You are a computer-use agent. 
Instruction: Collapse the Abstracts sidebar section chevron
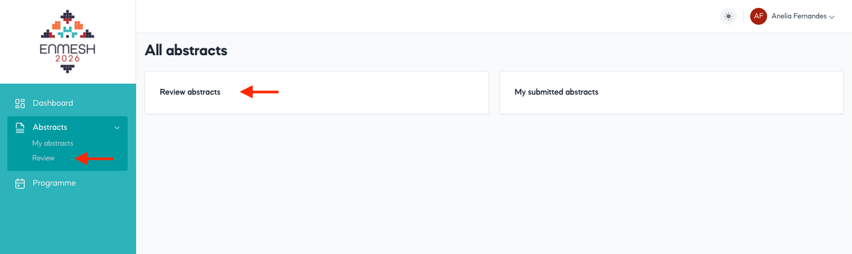117,128
